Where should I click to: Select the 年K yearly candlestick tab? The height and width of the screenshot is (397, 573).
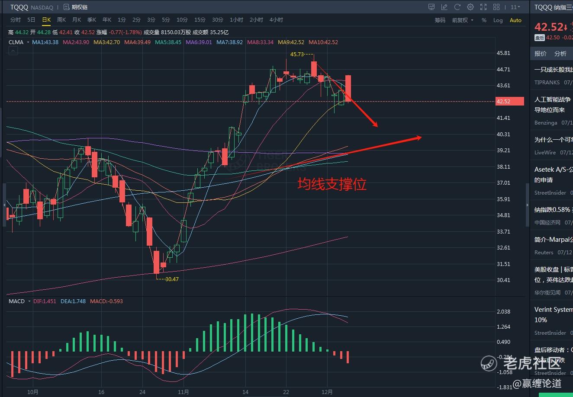coord(107,20)
